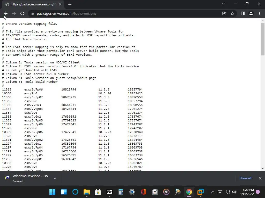Screen dimensions: 265x198
Task: Open the browser side panel
Action: coord(243,13)
